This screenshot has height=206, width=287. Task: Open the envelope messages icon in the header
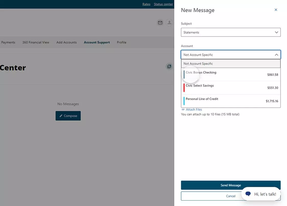[x=160, y=23]
